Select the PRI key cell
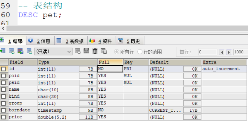The height and width of the screenshot is (123, 248). point(136,69)
